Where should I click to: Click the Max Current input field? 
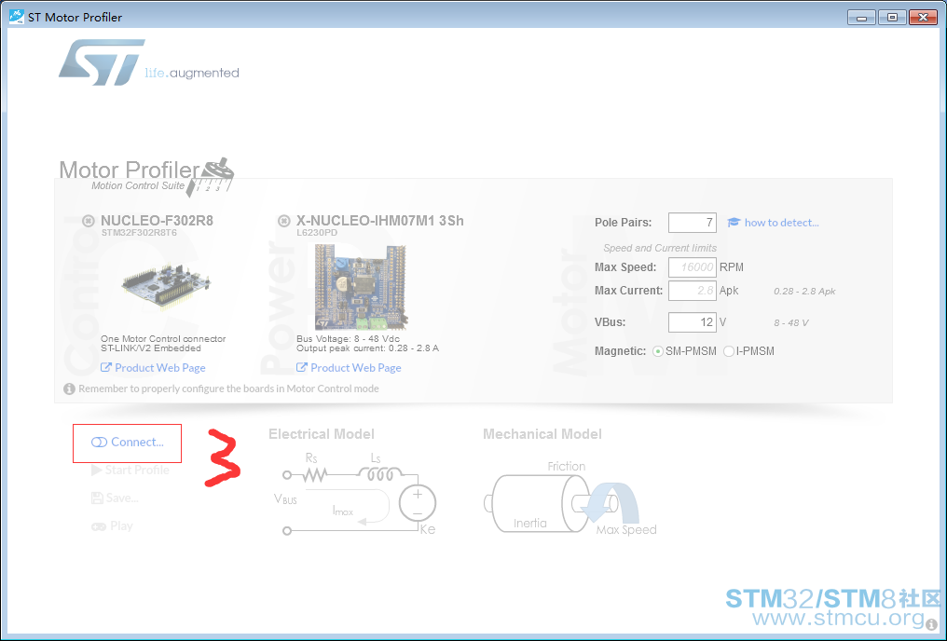[x=693, y=291]
